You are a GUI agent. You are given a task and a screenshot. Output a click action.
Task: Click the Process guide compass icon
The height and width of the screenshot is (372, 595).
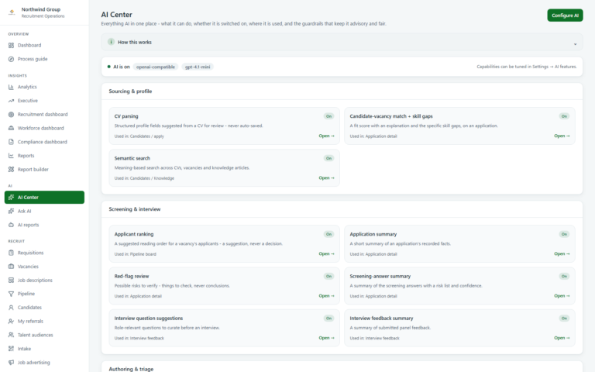[x=11, y=59]
